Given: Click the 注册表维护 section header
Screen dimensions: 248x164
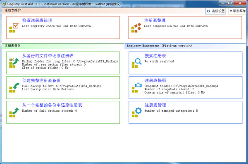Looking at the screenshot, I should click(x=13, y=10).
